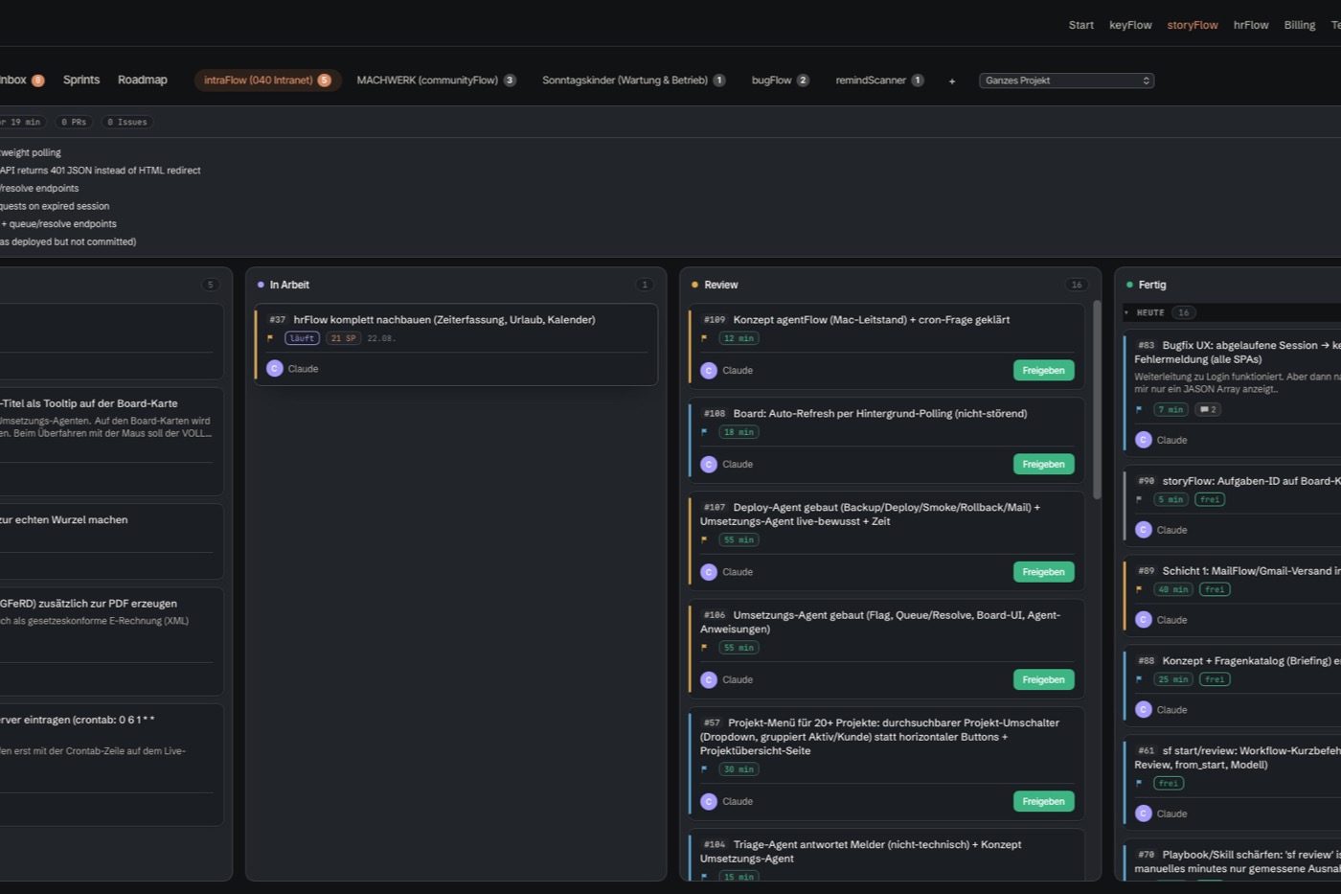1341x894 pixels.
Task: Click Claude avatar on card #83
Action: [x=1143, y=440]
